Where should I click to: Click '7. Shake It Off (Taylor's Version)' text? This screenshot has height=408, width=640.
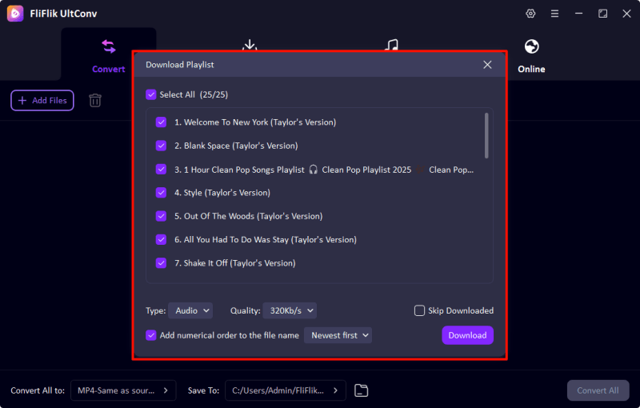coord(234,263)
